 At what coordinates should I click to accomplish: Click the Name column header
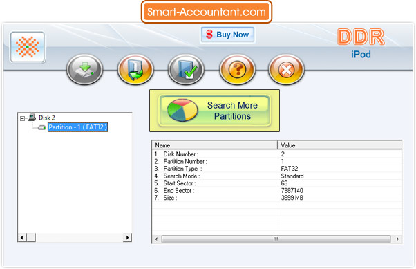click(215, 145)
